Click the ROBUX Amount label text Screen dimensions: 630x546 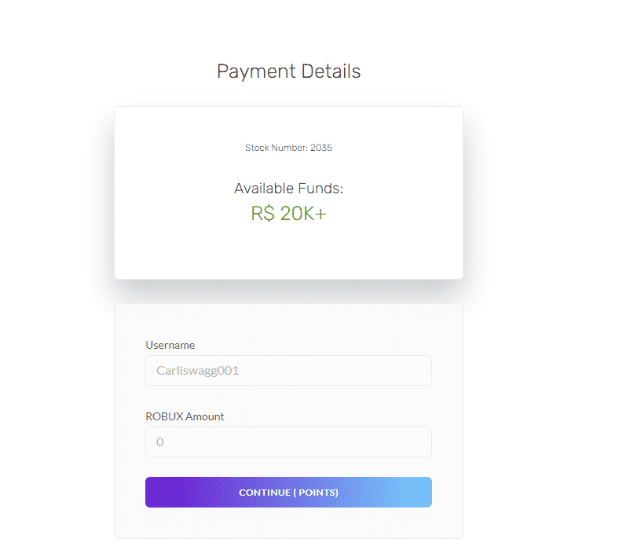185,416
